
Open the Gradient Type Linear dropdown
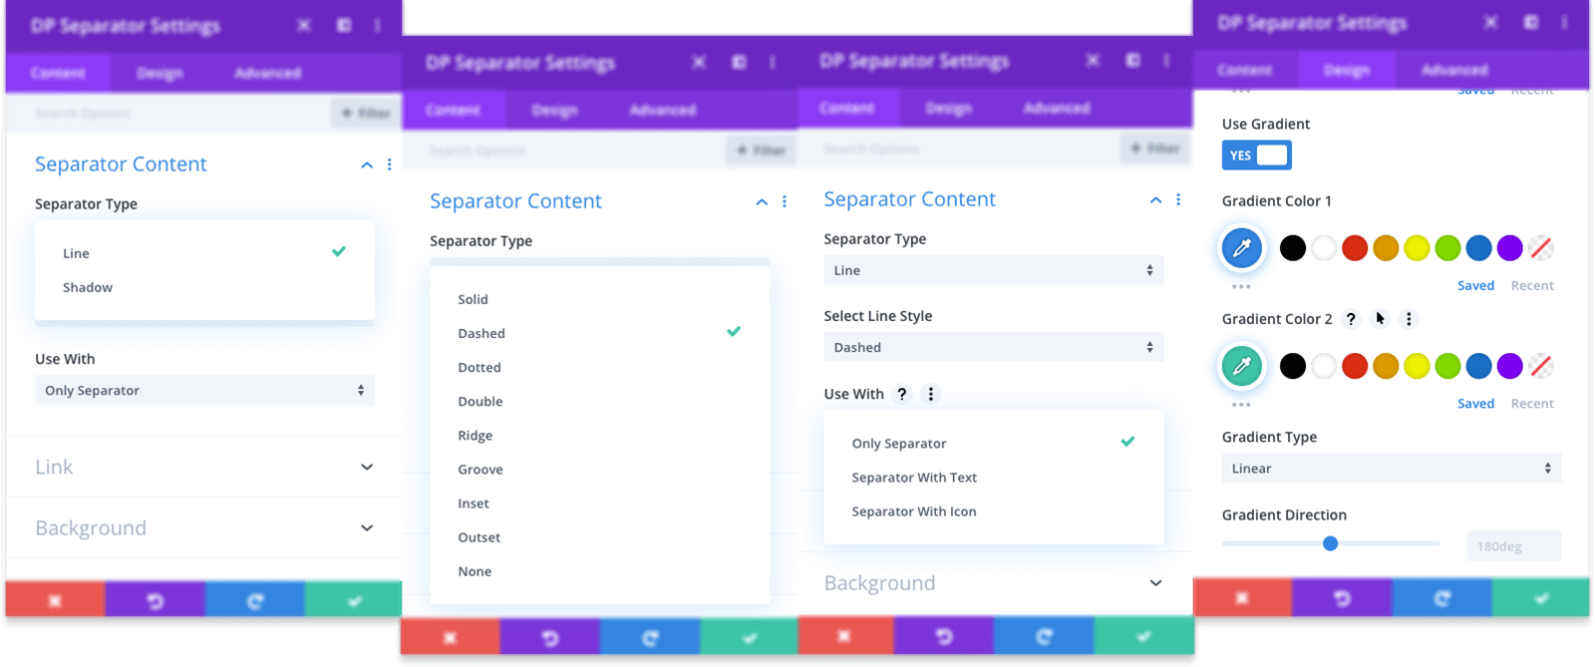tap(1391, 469)
